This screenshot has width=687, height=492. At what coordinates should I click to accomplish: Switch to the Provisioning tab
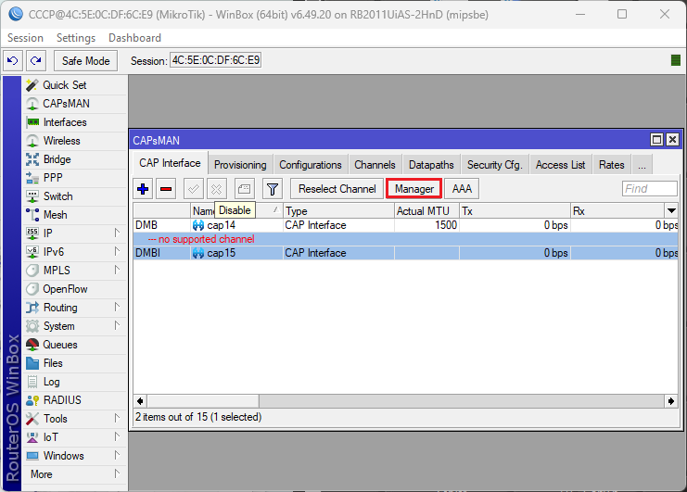pyautogui.click(x=240, y=165)
